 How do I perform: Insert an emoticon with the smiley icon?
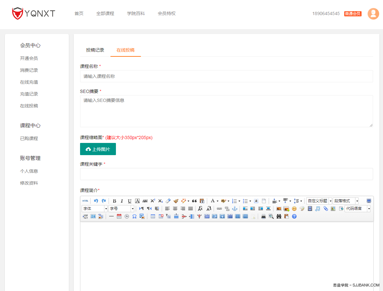point(294,209)
